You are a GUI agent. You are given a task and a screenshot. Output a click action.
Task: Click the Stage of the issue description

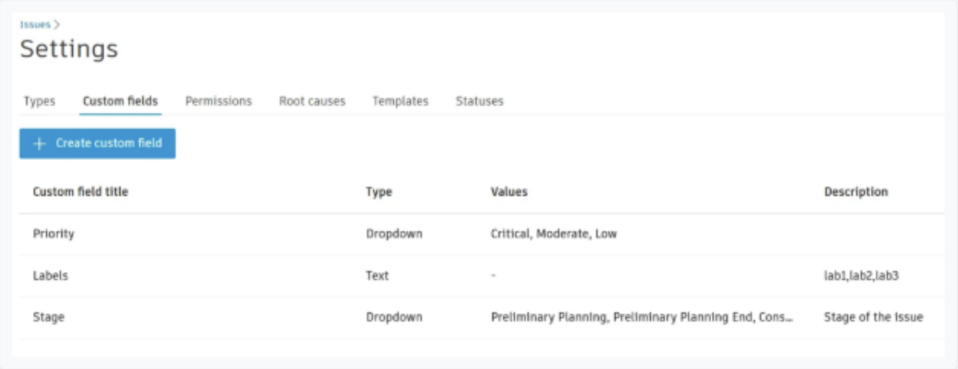873,317
